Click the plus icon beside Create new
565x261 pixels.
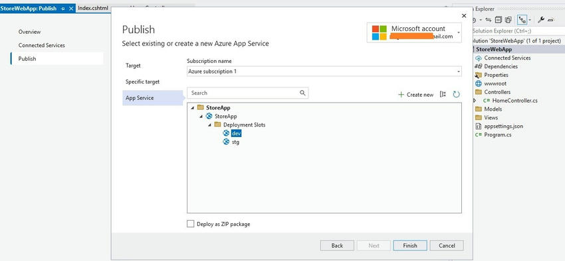[x=401, y=95]
